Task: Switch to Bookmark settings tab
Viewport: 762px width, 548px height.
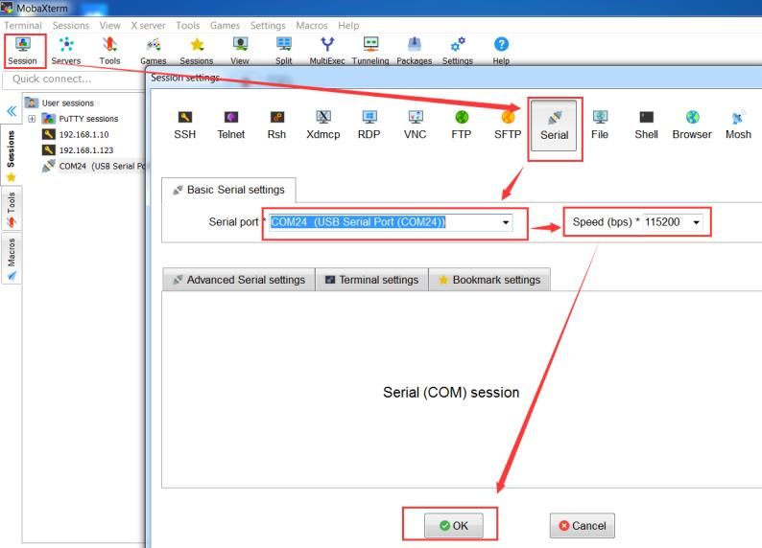Action: click(x=489, y=280)
